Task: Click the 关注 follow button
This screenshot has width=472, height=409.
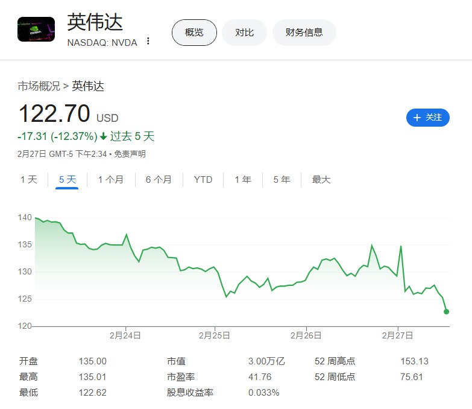Action: click(x=428, y=118)
